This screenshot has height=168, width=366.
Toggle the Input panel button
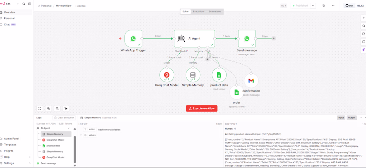point(341,118)
